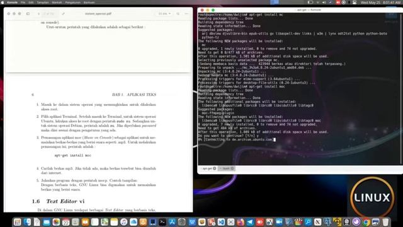This screenshot has width=403, height=227.
Task: Open Notes from the dock
Action: [x=114, y=222]
